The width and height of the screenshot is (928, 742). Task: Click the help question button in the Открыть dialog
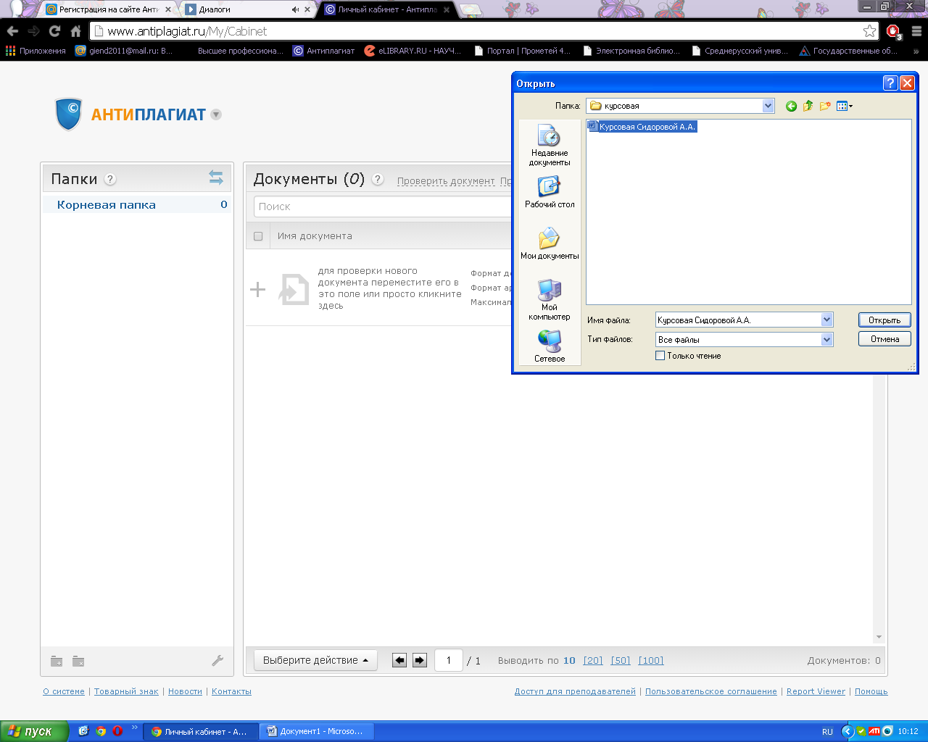click(890, 83)
